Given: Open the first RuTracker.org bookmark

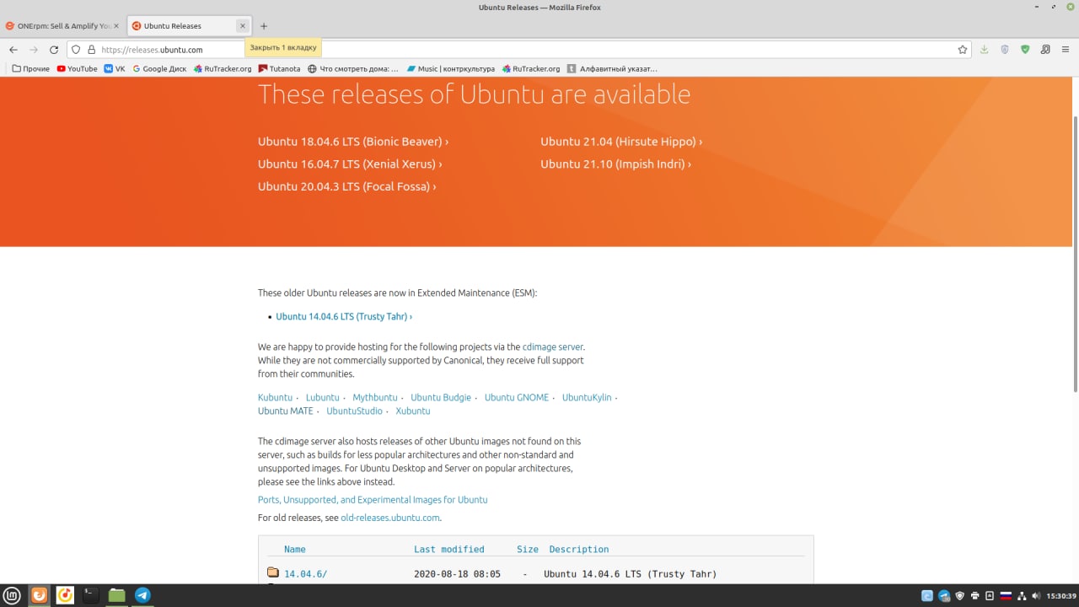Looking at the screenshot, I should pos(223,69).
